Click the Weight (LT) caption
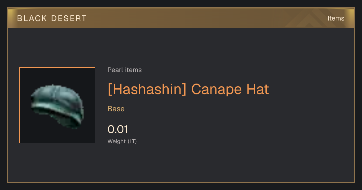This screenshot has height=190, width=362. (x=122, y=141)
